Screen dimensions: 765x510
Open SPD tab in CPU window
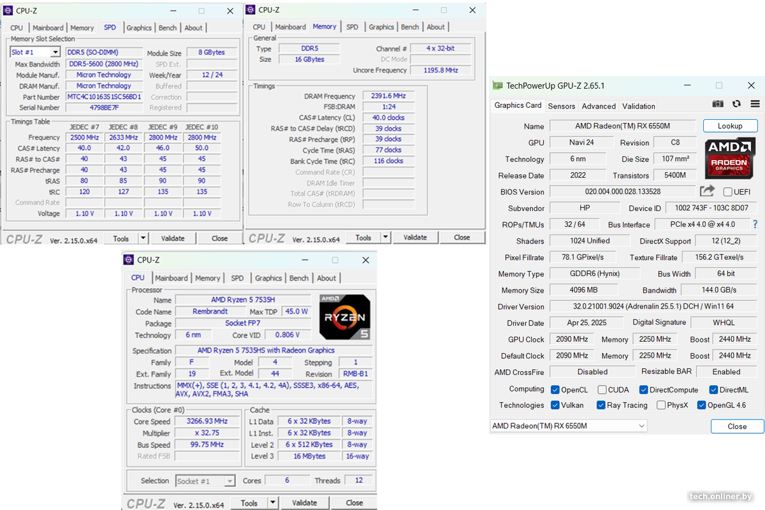[x=237, y=278]
